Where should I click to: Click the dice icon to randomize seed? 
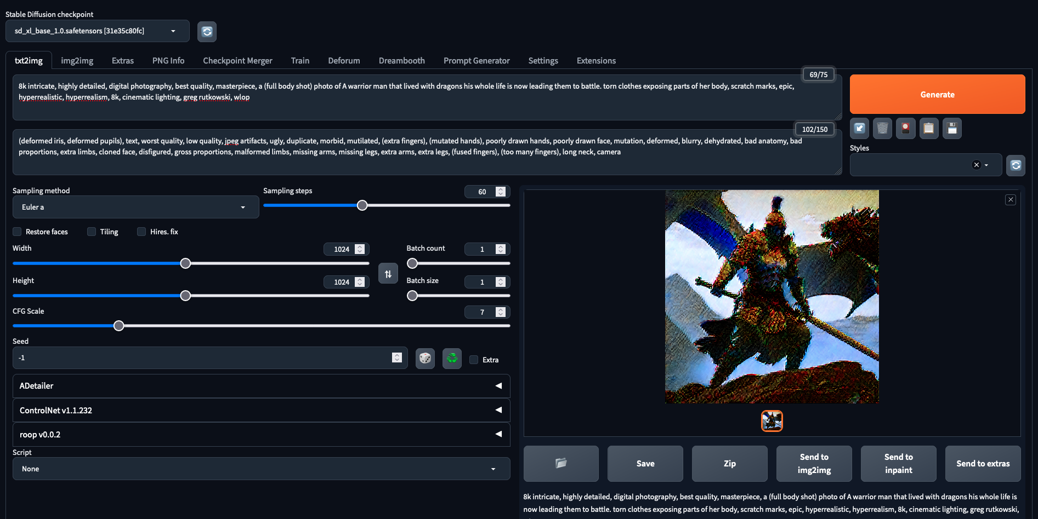click(x=425, y=359)
